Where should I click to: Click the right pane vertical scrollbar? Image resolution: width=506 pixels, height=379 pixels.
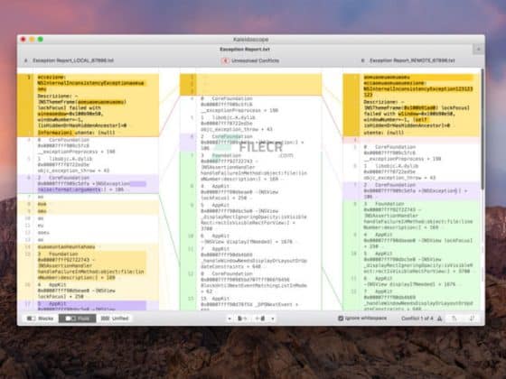483,129
